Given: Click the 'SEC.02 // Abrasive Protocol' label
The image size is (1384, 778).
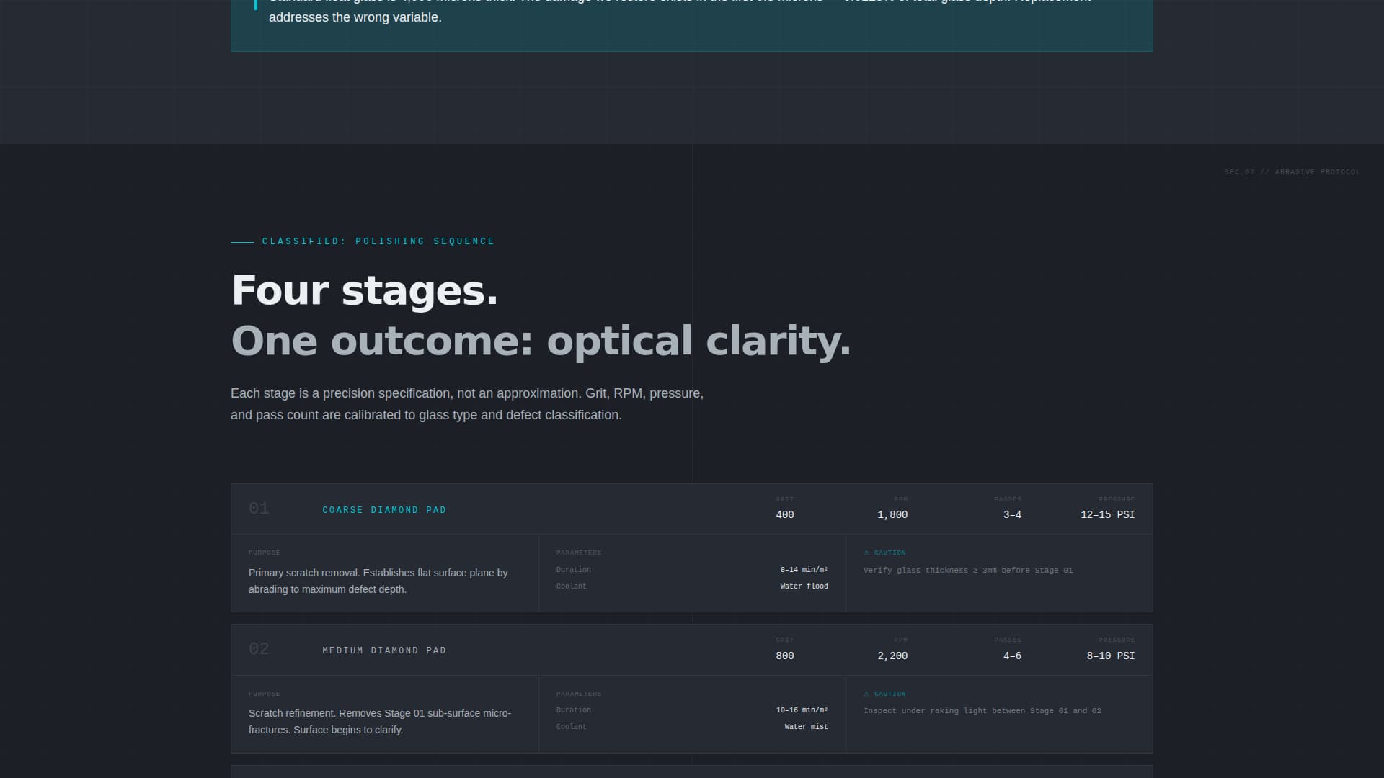Looking at the screenshot, I should pyautogui.click(x=1292, y=172).
